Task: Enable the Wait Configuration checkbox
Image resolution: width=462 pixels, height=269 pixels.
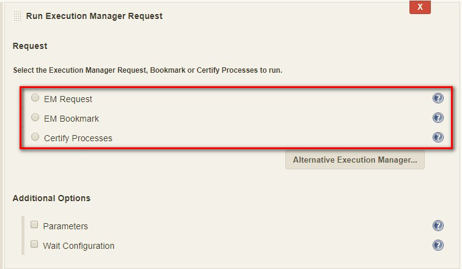Action: click(34, 244)
